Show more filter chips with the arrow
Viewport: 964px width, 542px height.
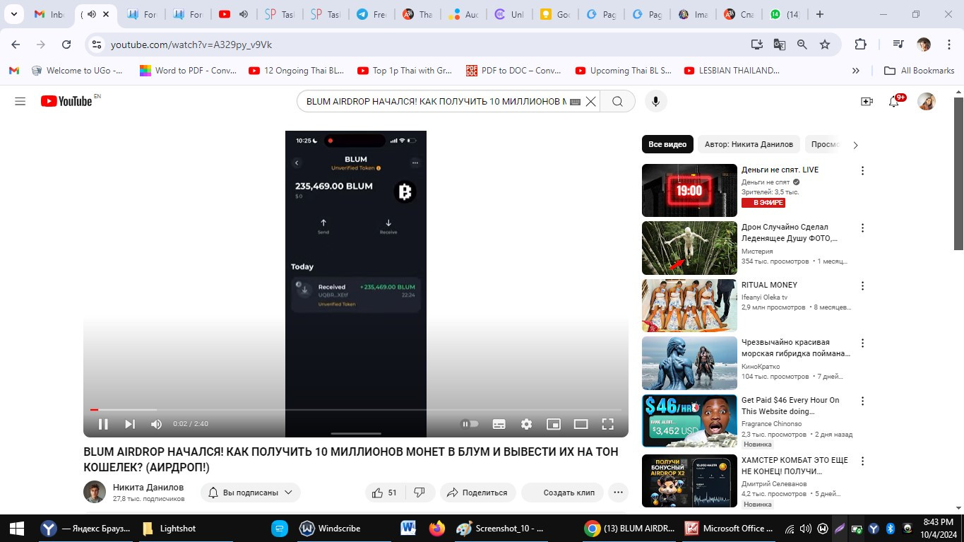tap(855, 145)
